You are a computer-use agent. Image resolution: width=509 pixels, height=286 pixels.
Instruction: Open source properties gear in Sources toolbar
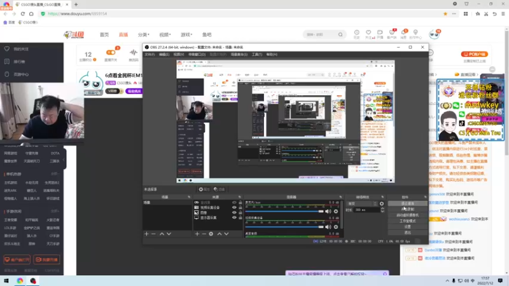(x=211, y=234)
